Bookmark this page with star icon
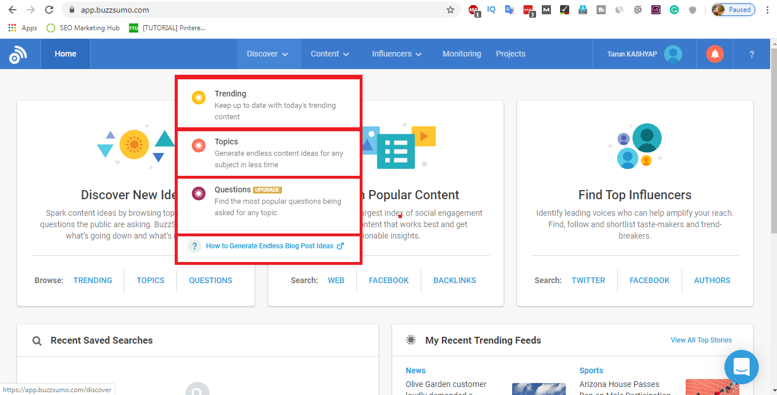 pos(450,10)
